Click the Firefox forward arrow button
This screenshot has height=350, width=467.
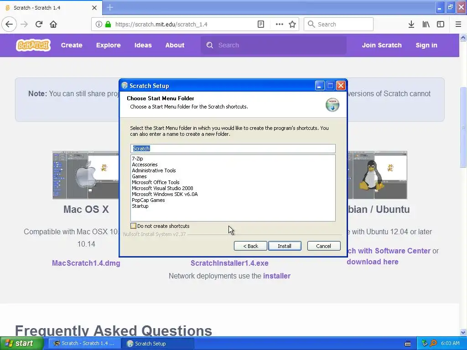coord(24,24)
